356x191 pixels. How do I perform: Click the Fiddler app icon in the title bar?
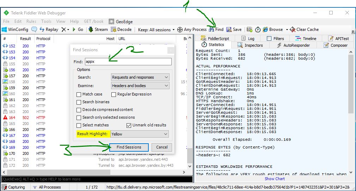(6, 13)
